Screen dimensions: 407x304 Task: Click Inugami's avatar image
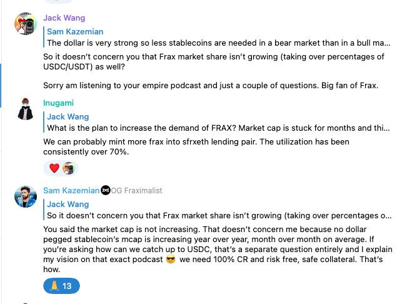point(26,109)
